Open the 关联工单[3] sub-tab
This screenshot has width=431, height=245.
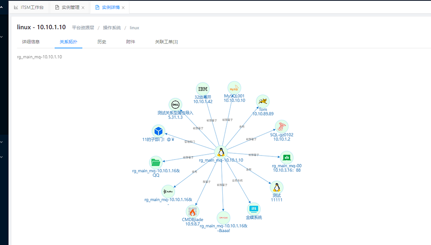tap(166, 42)
